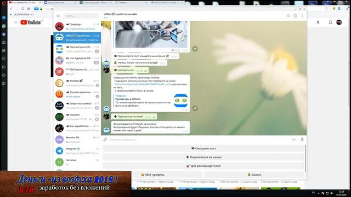Open WhatsApp in the Opera sidebar
This screenshot has height=197, width=351.
pos(4,26)
